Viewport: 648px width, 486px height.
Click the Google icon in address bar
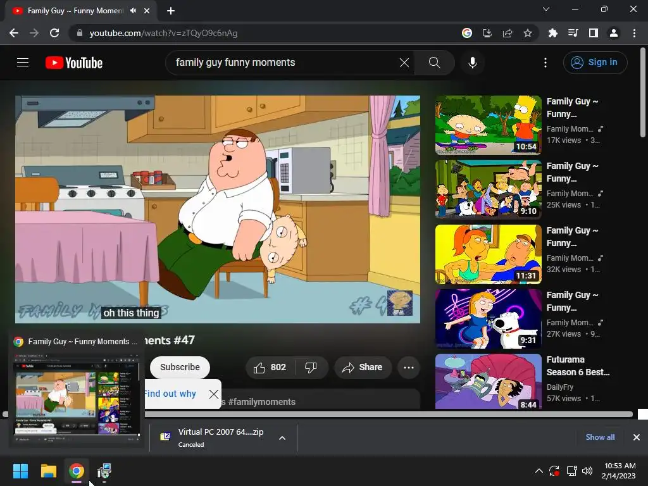(467, 33)
